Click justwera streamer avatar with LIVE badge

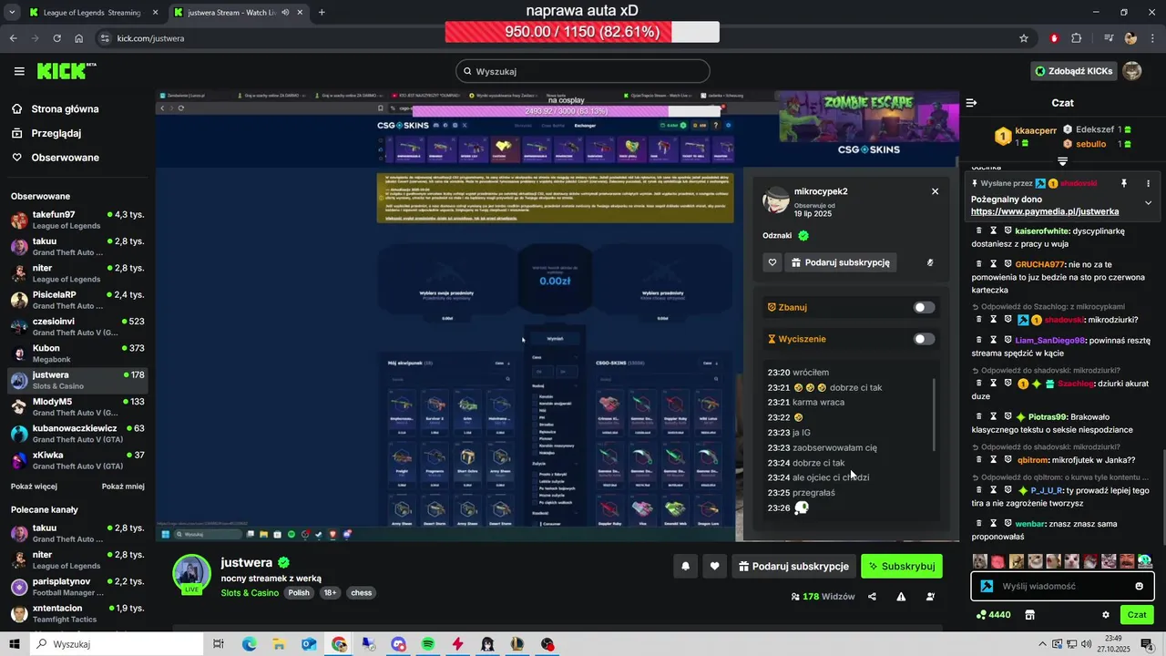tap(192, 574)
